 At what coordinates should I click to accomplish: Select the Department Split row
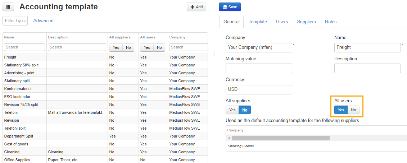pos(105,136)
